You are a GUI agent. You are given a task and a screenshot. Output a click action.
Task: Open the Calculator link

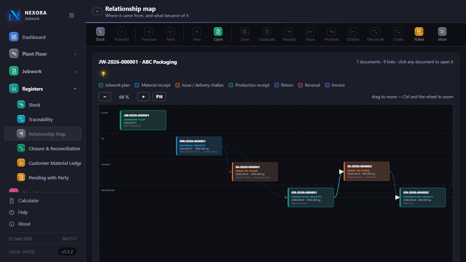click(43, 201)
